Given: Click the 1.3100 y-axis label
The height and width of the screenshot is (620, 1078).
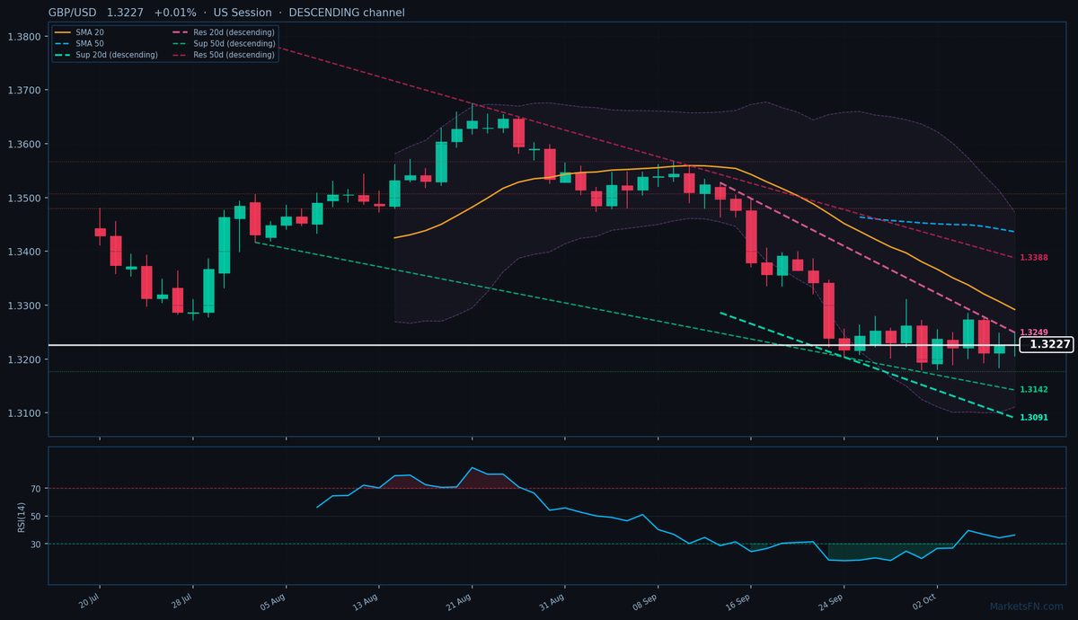Looking at the screenshot, I should point(23,414).
